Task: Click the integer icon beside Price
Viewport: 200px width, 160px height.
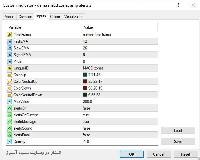Action: click(x=10, y=61)
